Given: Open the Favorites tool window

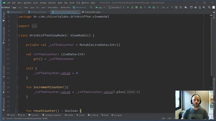Looking at the screenshot, I should tap(4, 87).
